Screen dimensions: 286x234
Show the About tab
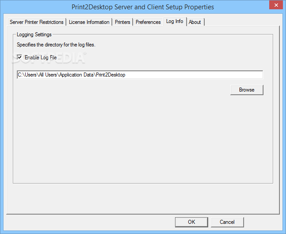point(194,22)
